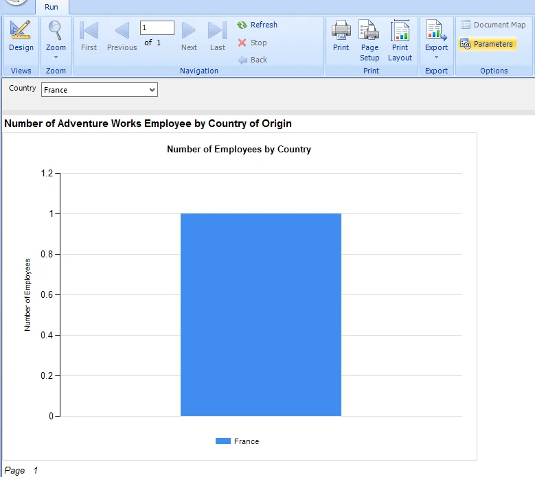Viewport: 535px width, 477px height.
Task: Click the Country parameter label
Action: click(x=22, y=89)
